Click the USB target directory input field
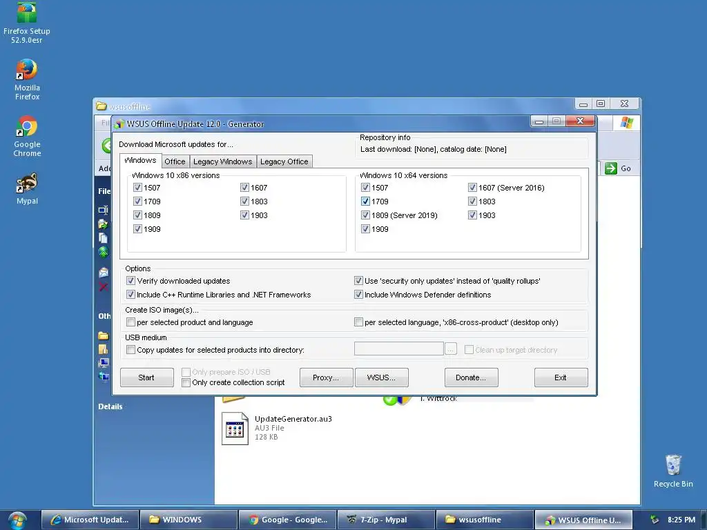The image size is (707, 530). pyautogui.click(x=398, y=349)
